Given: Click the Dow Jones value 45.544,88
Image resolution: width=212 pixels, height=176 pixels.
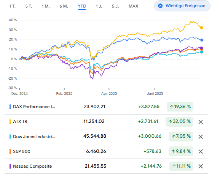Looking at the screenshot, I should coord(95,136).
